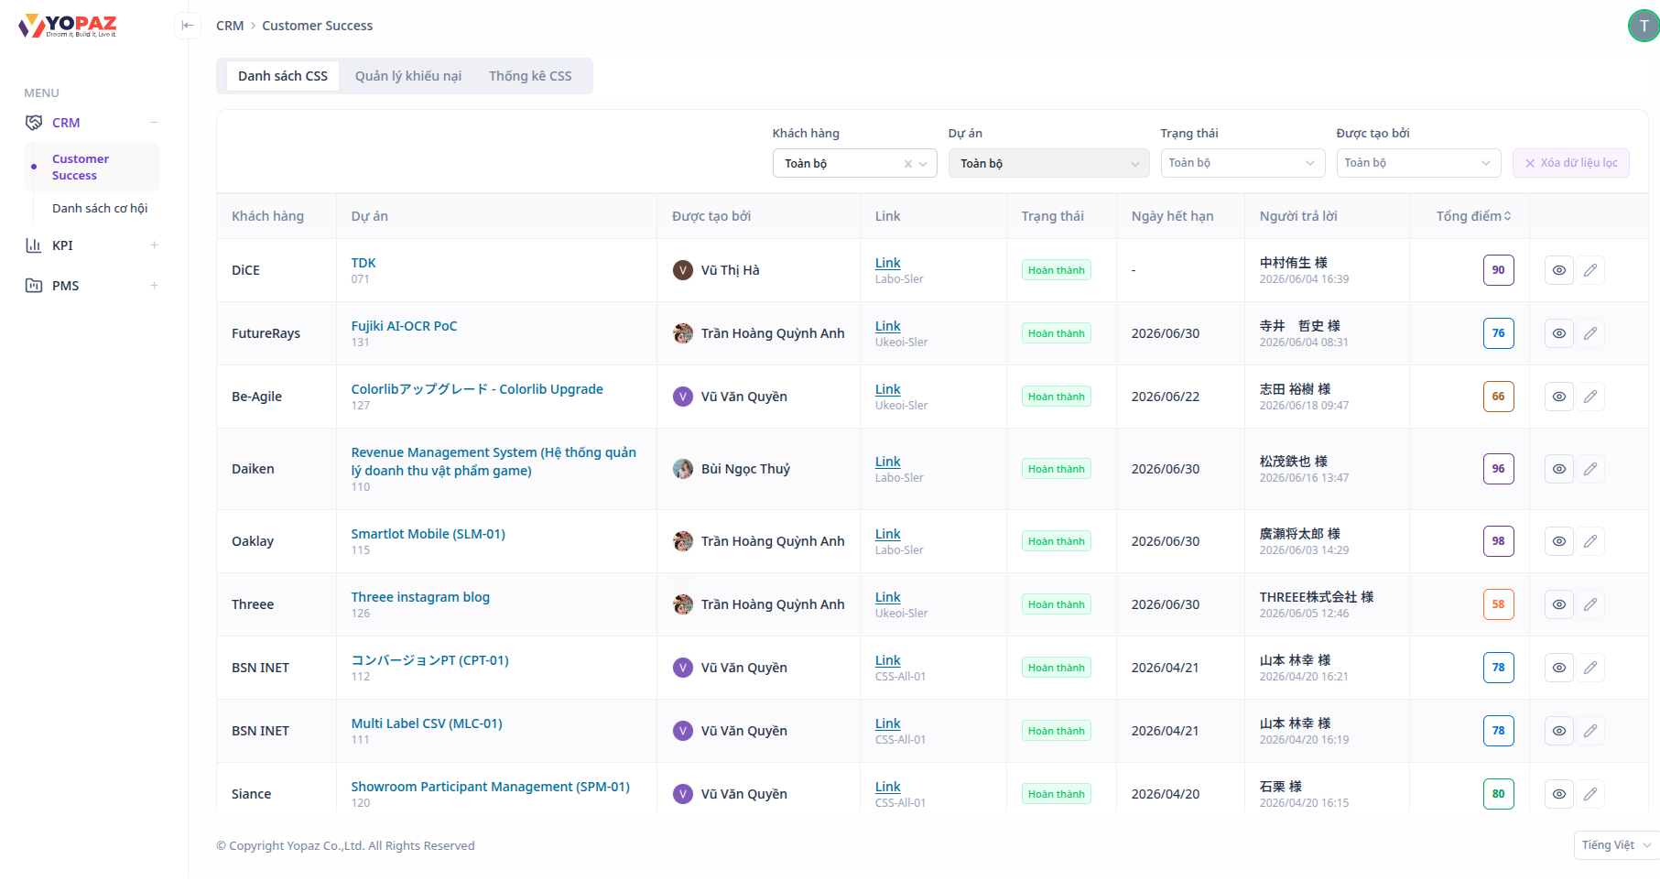Screen dimensions: 1660x881
Task: Open the Dự án filter dropdown
Action: tap(1048, 163)
